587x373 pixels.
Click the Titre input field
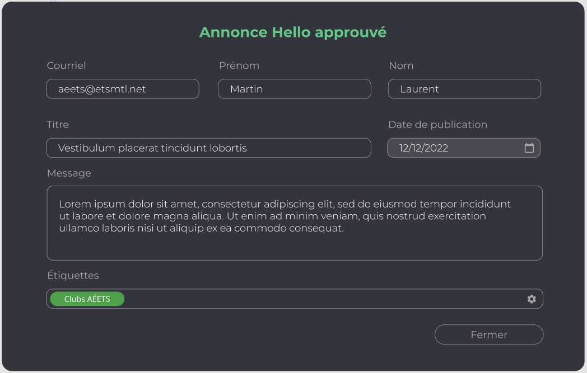208,148
